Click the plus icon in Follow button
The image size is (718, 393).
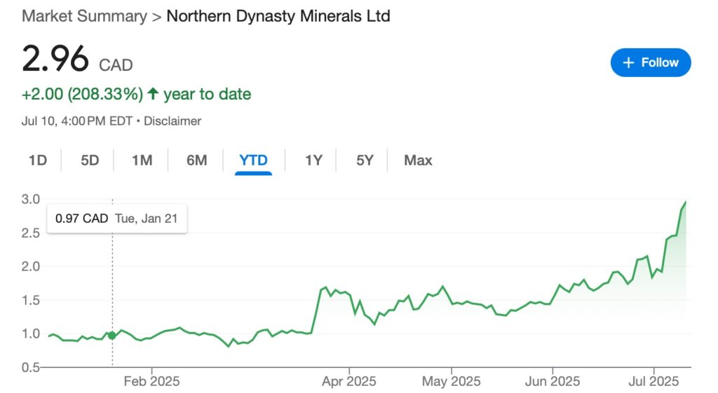(629, 62)
